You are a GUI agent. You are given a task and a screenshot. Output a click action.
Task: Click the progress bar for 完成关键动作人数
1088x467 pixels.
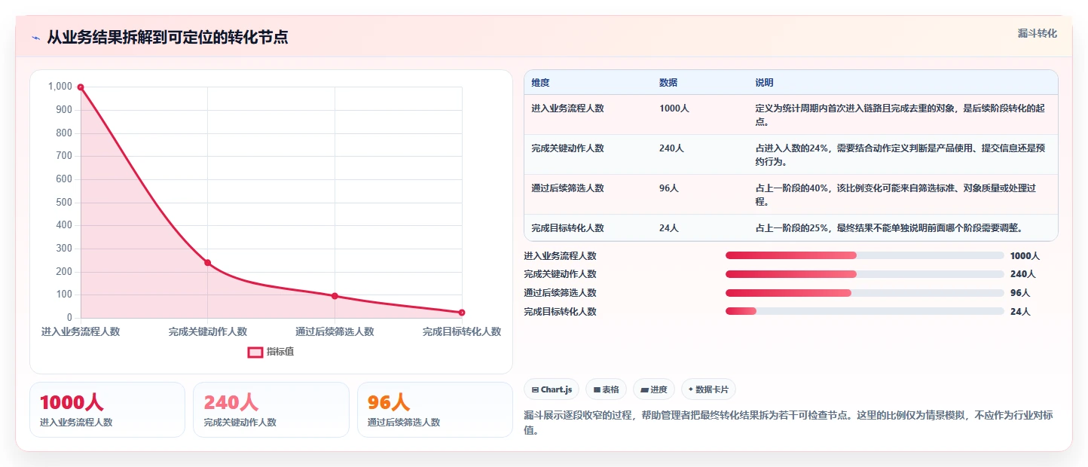(x=864, y=274)
